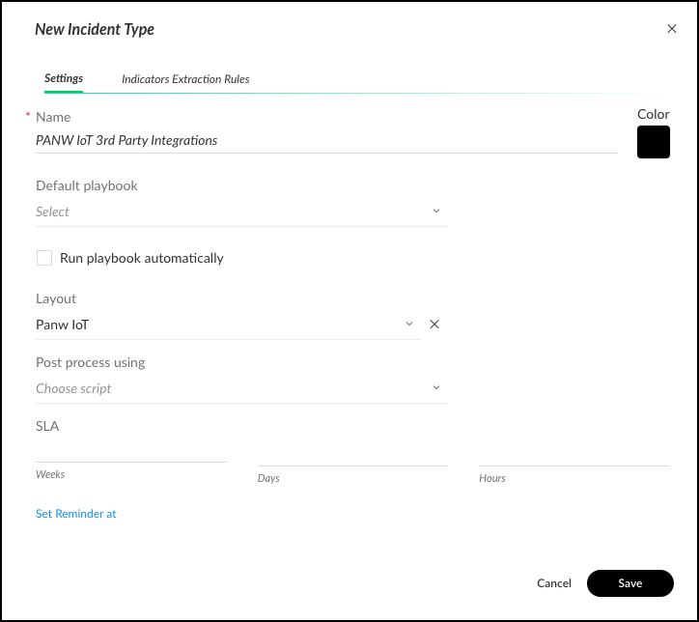699x622 pixels.
Task: Expand the Post process using chevron
Action: tap(435, 388)
